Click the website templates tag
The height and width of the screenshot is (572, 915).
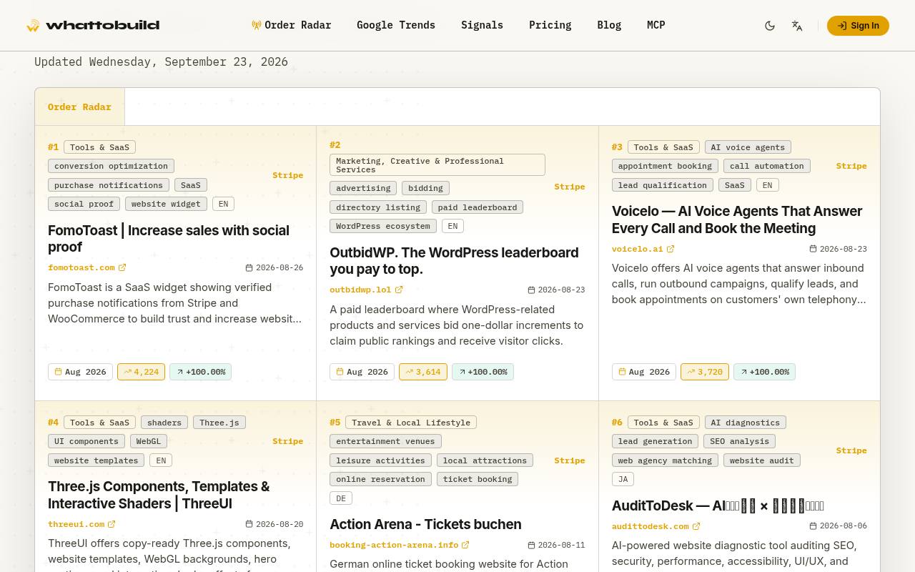pos(97,460)
